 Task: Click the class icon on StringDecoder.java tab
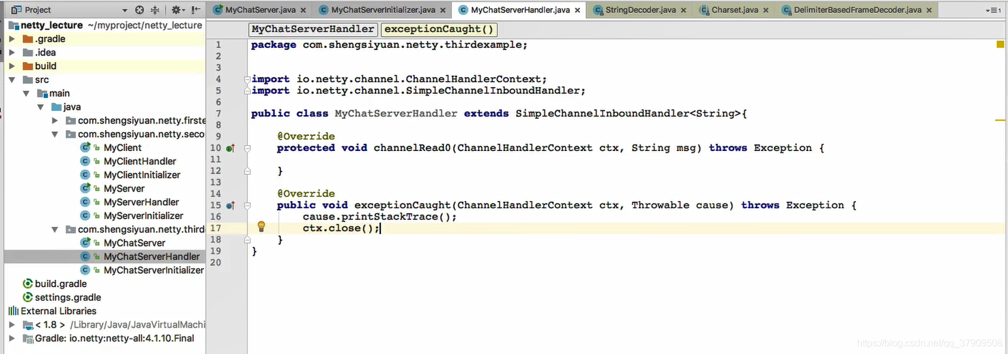click(598, 10)
